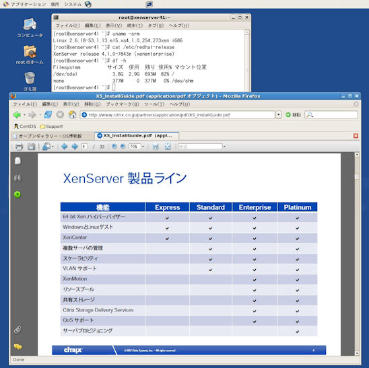
Task: Open Firefox File menu
Action: tap(25, 104)
